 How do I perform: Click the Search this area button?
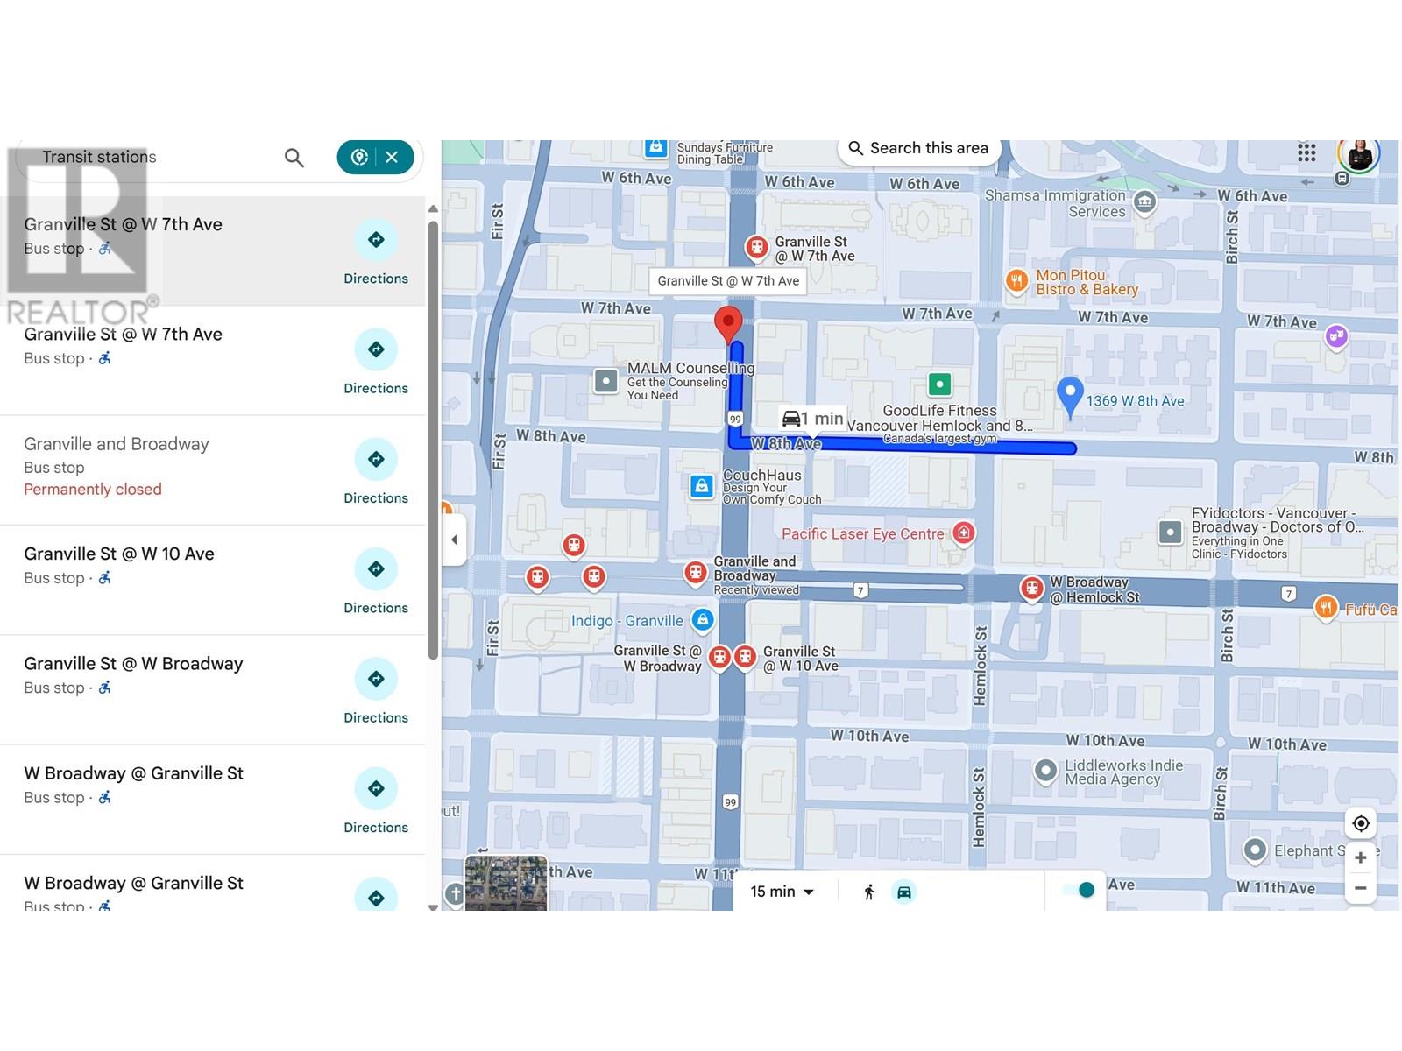coord(918,148)
